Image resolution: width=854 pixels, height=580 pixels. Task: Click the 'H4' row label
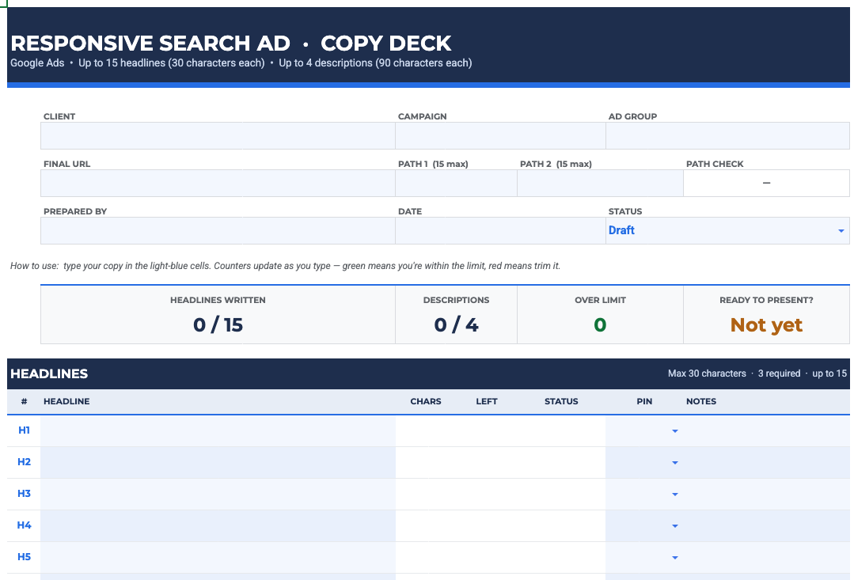24,525
